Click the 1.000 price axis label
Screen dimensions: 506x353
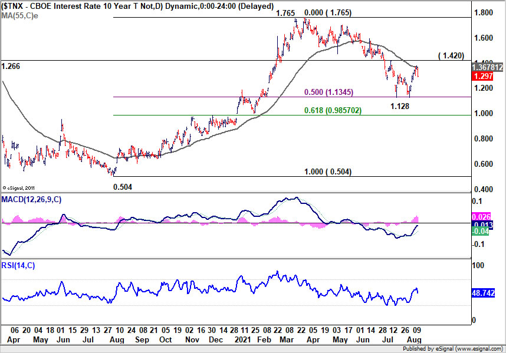(x=483, y=114)
